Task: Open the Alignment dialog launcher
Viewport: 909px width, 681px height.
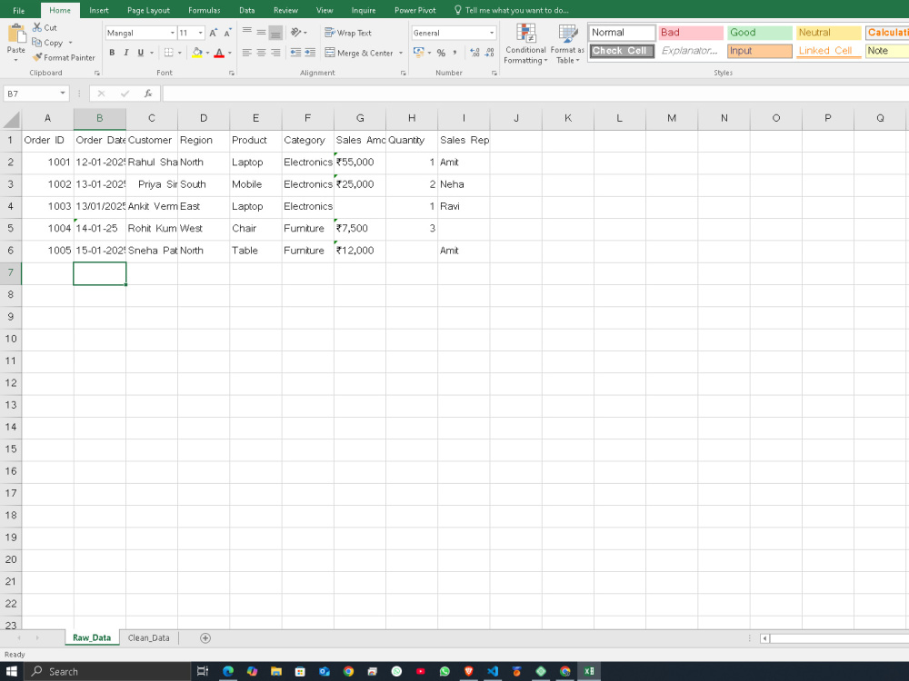Action: click(403, 73)
